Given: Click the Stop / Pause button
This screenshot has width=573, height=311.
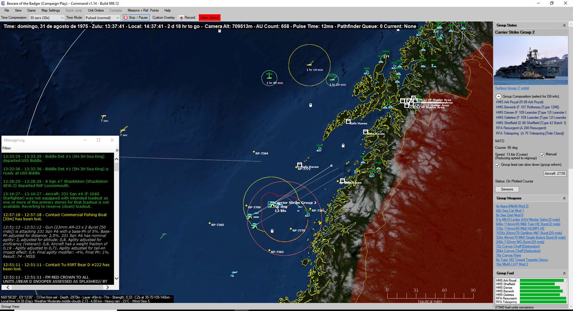Looking at the screenshot, I should tap(136, 18).
